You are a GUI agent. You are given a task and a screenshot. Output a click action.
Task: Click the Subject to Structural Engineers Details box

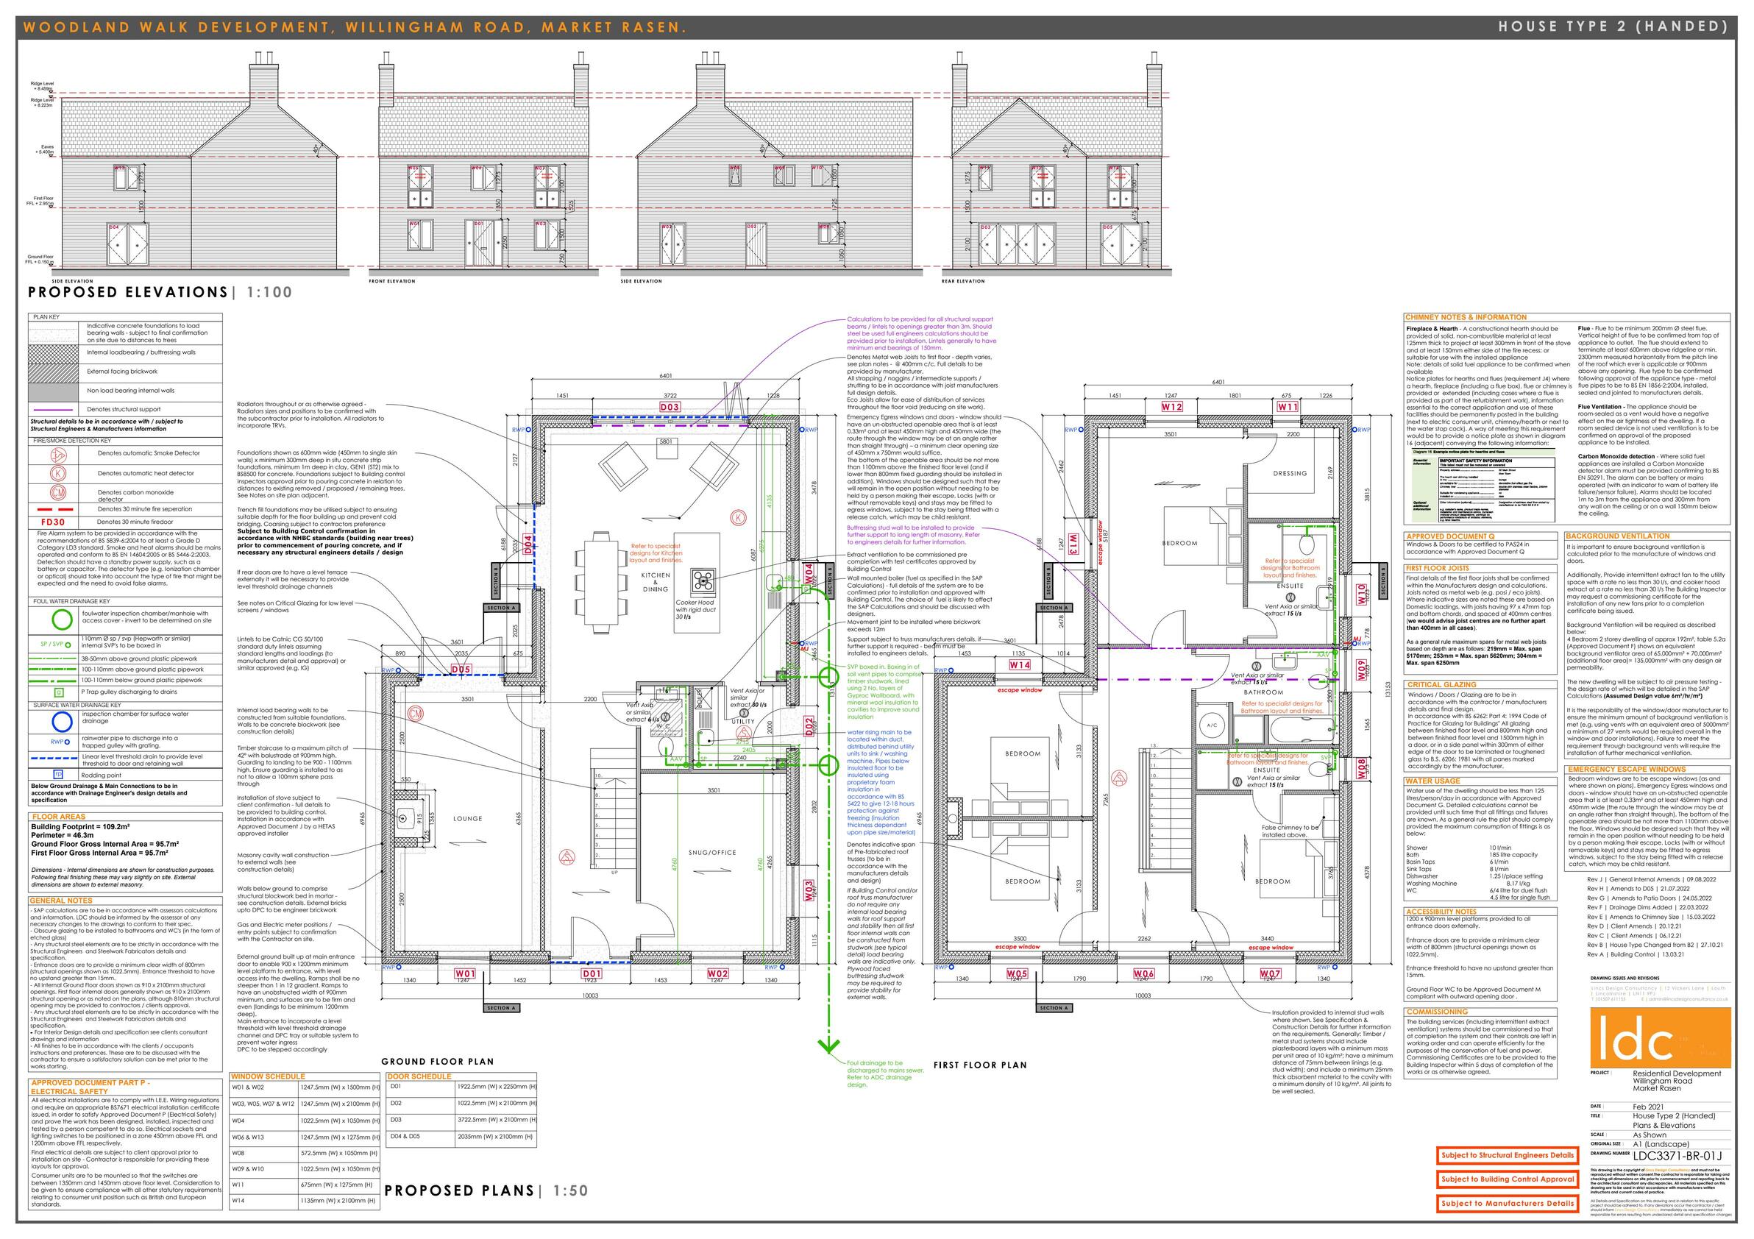coord(1508,1156)
